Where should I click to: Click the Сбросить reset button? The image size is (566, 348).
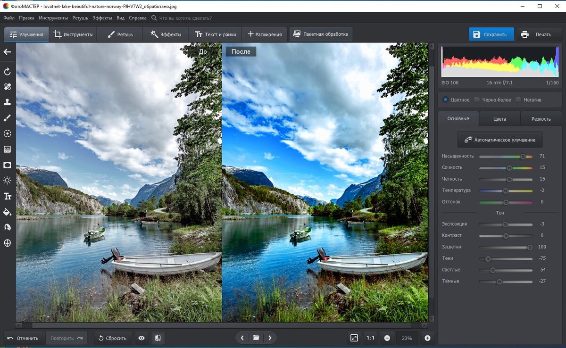click(x=113, y=338)
